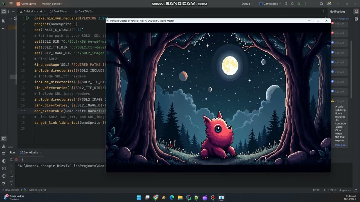Change LF line separator in status bar
The width and height of the screenshot is (360, 202).
point(324,190)
